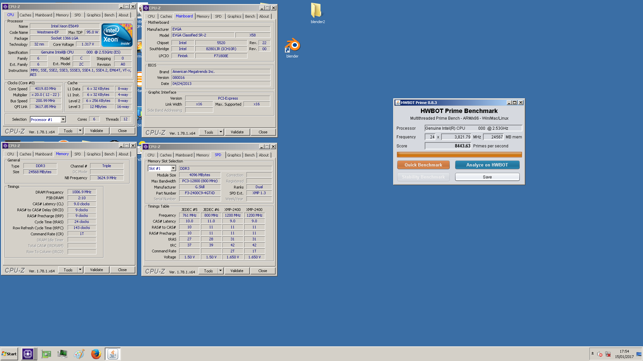
Task: Click the CPU-Z icon in the taskbar
Action: tap(28, 354)
